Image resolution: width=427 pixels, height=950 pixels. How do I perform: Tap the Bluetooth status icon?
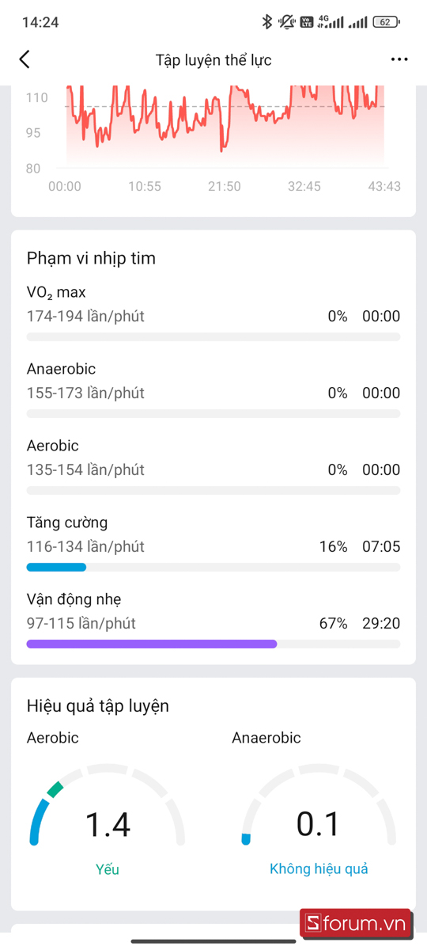coord(267,22)
